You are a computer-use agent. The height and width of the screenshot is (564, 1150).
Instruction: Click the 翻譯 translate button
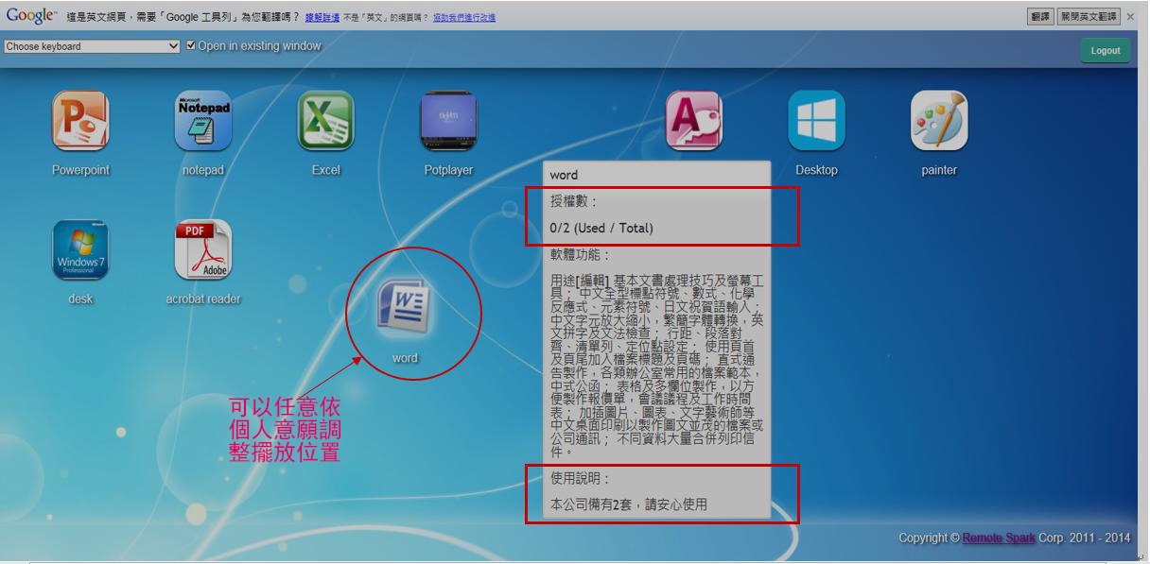pyautogui.click(x=1039, y=17)
